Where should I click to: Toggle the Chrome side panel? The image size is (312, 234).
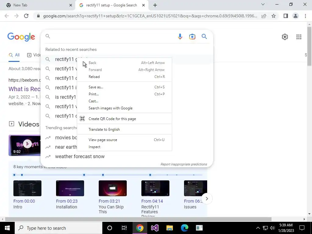pos(286,16)
